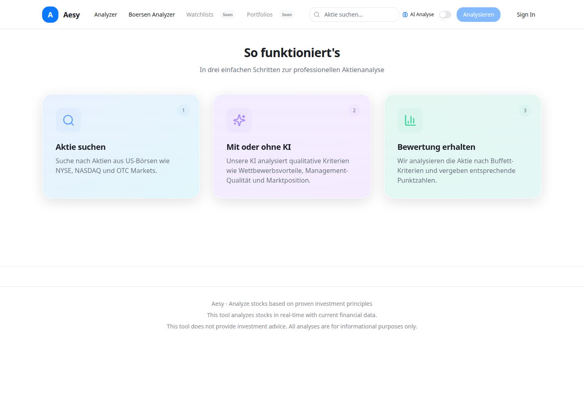Image resolution: width=584 pixels, height=405 pixels.
Task: Click footer line Aesy - Analyze stocks
Action: pos(292,304)
